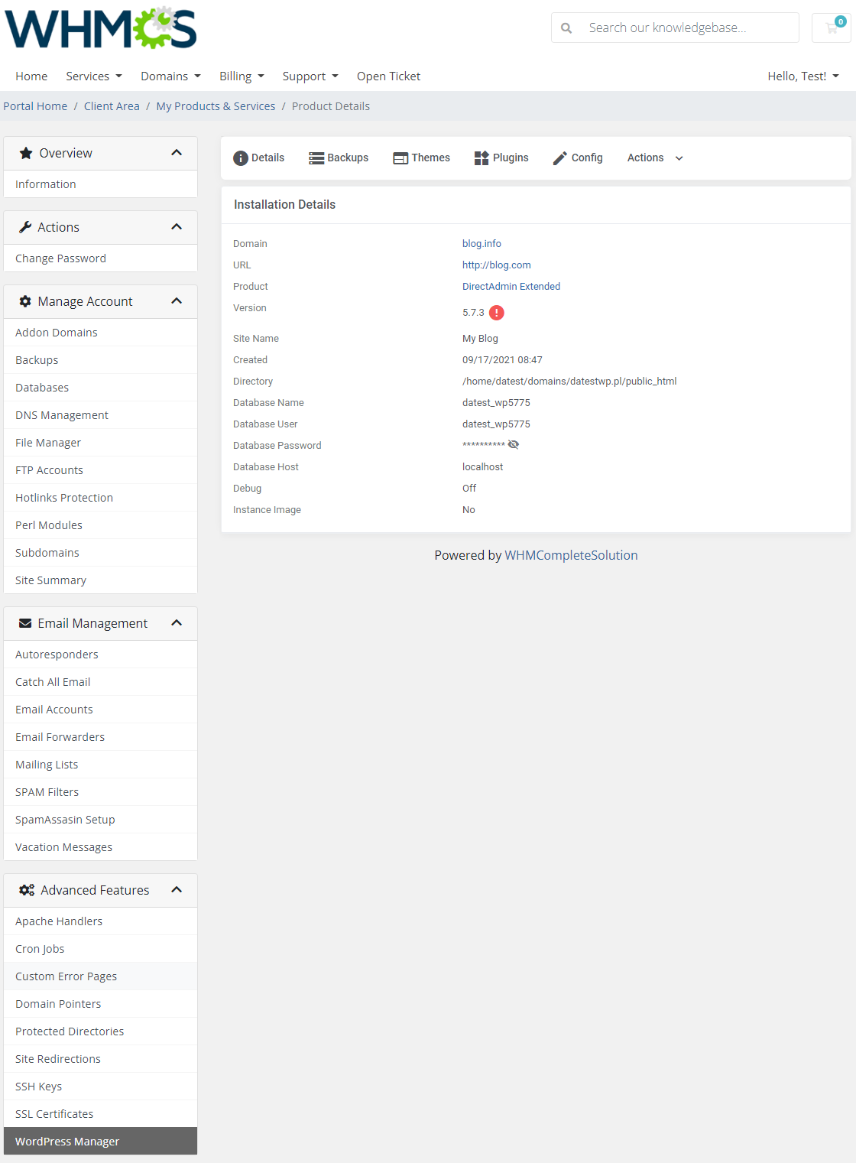The width and height of the screenshot is (856, 1163).
Task: Click the Config pencil icon
Action: [x=560, y=158]
